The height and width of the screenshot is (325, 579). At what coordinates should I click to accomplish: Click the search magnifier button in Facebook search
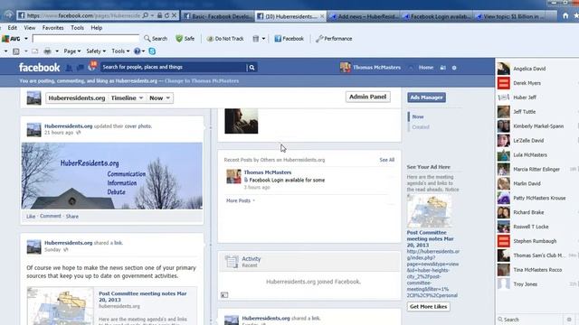coord(252,68)
